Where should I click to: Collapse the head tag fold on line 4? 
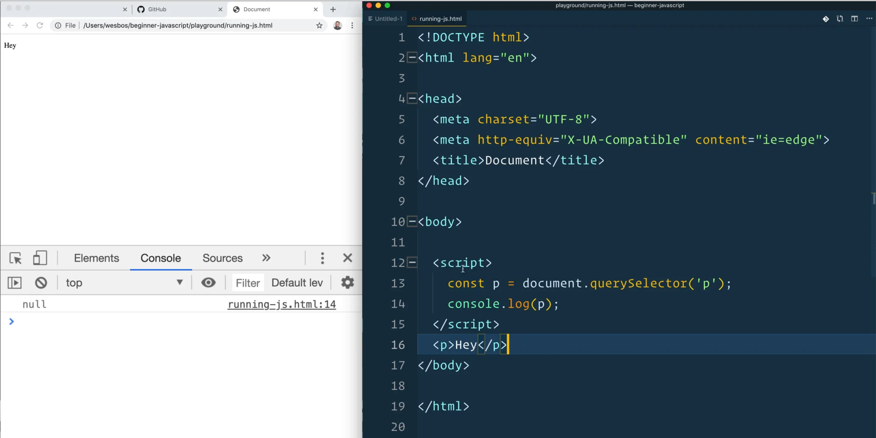pyautogui.click(x=412, y=98)
